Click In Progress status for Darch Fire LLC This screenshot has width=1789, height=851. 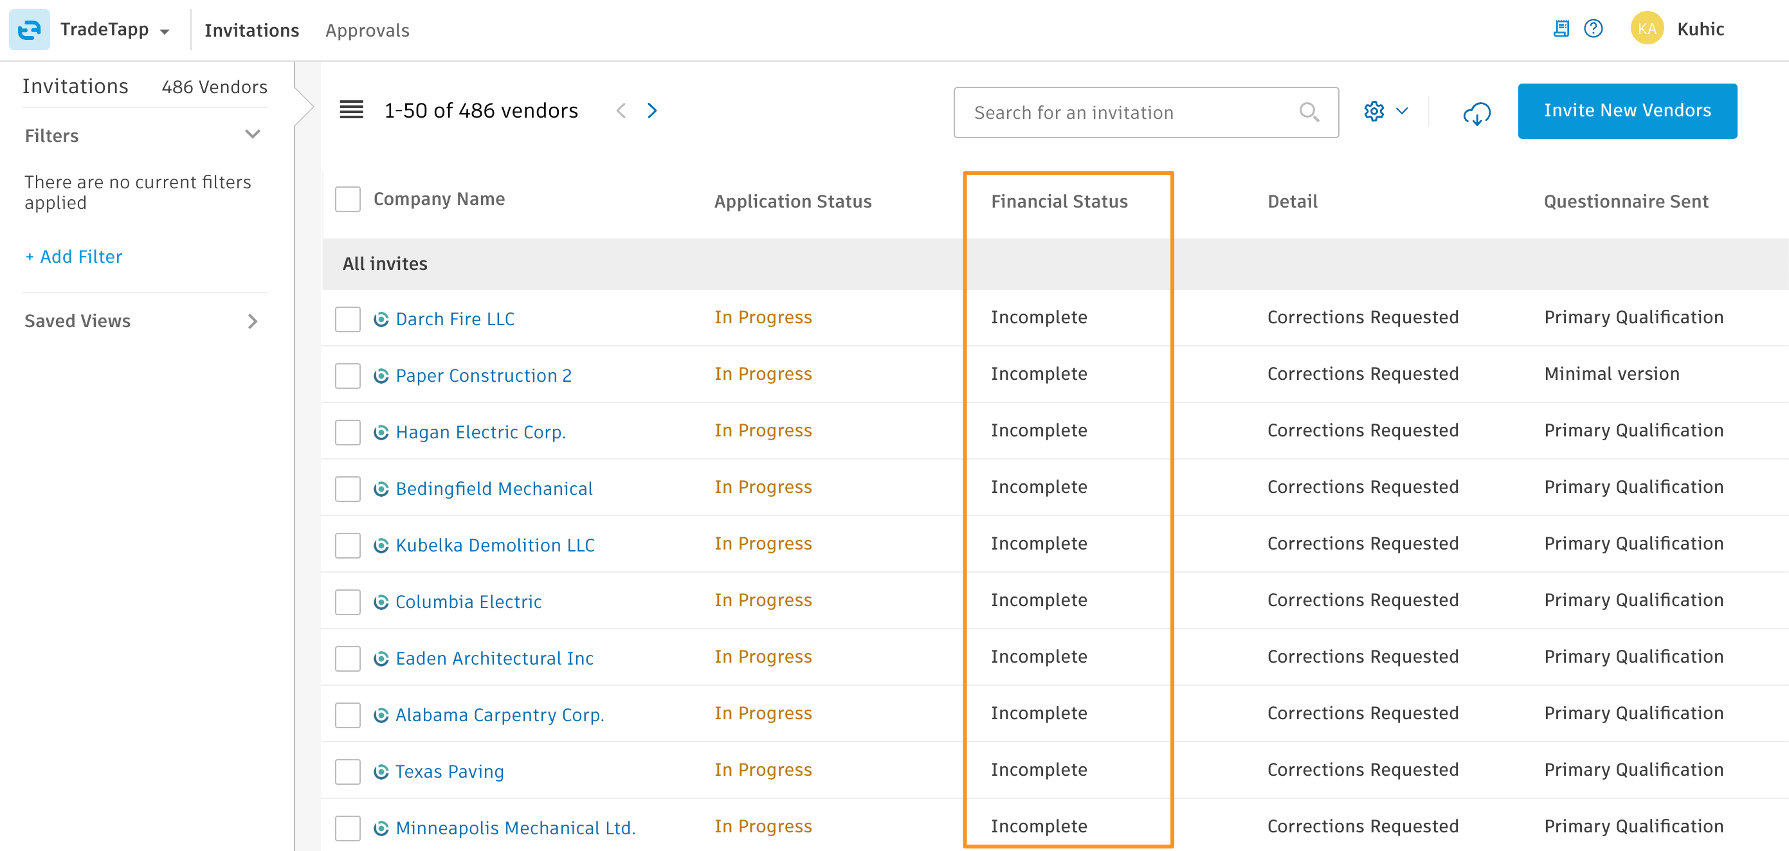coord(763,318)
